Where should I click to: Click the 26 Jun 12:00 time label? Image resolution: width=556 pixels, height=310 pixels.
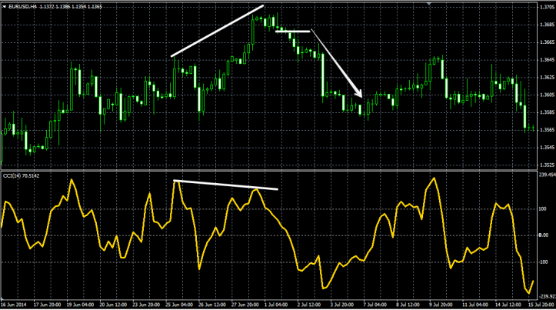click(x=212, y=305)
